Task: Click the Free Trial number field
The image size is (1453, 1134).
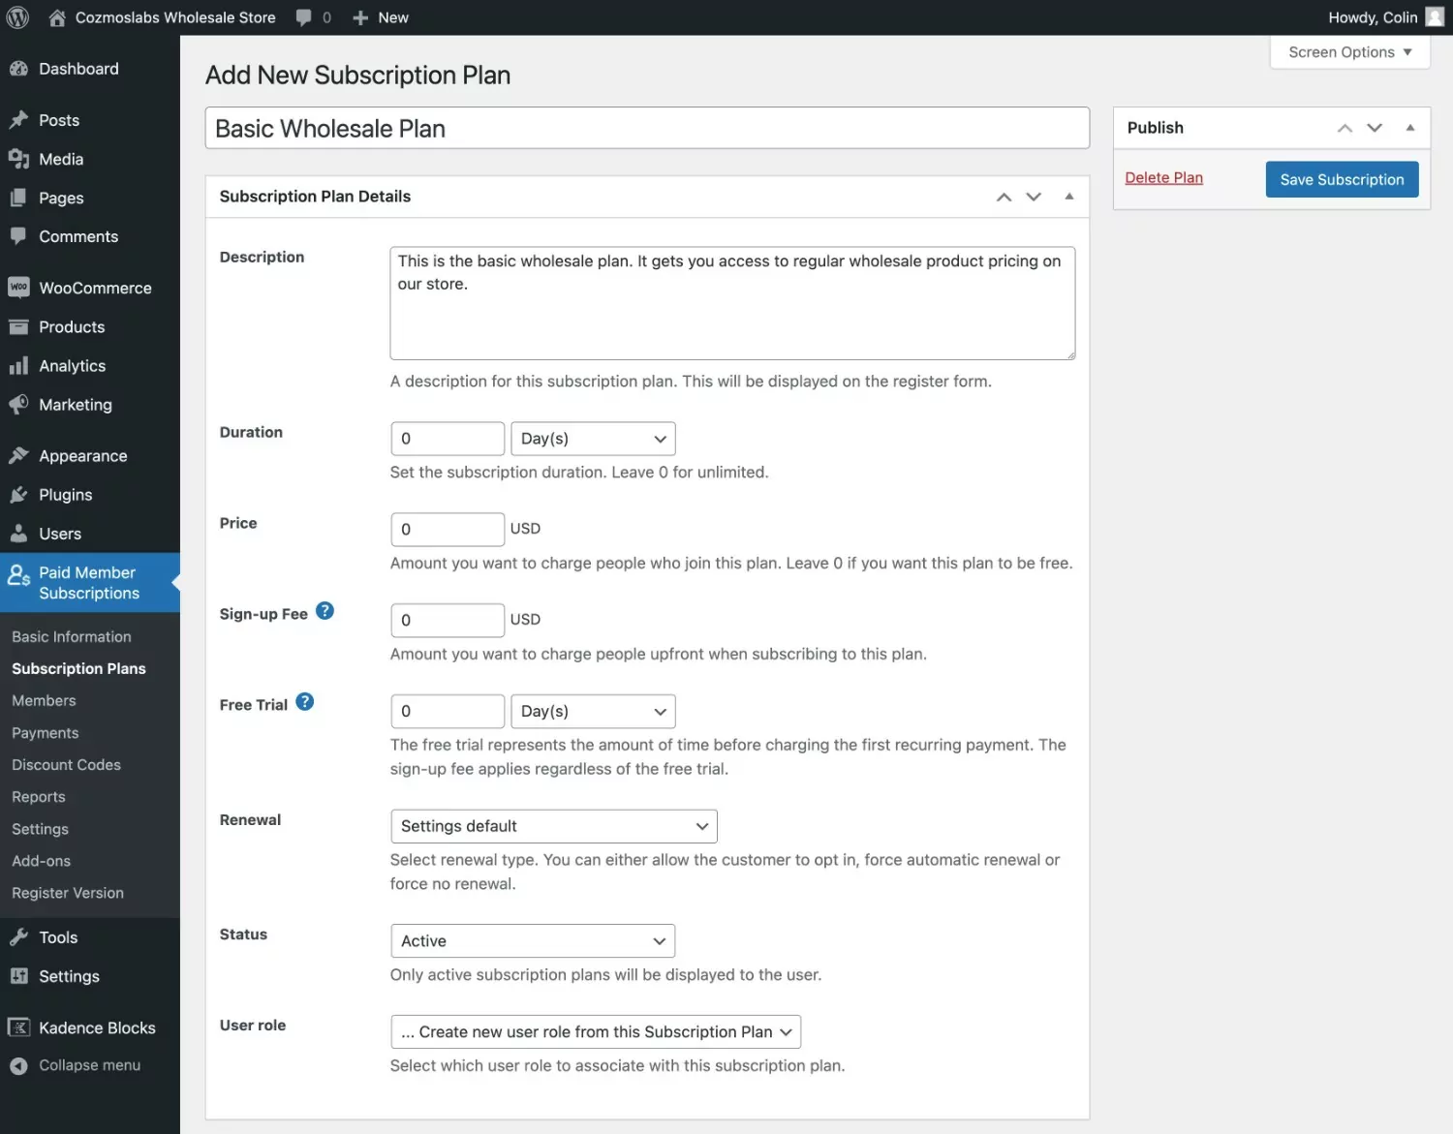Action: pyautogui.click(x=448, y=712)
